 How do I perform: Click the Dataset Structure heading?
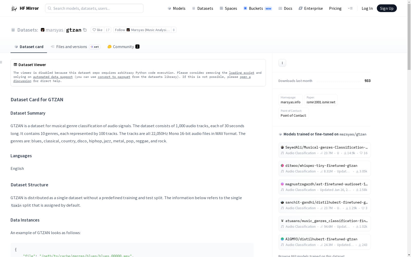tap(29, 185)
